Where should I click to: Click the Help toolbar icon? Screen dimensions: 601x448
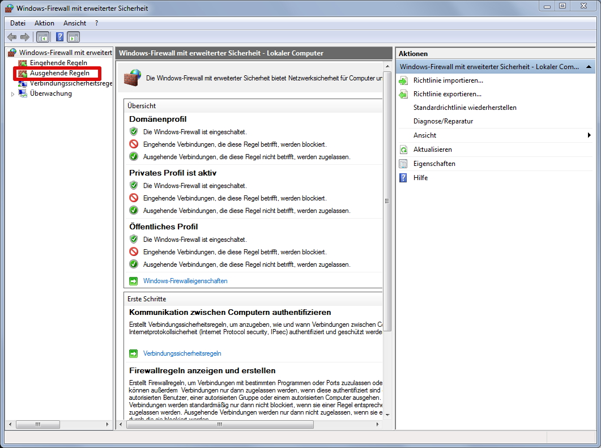point(60,37)
